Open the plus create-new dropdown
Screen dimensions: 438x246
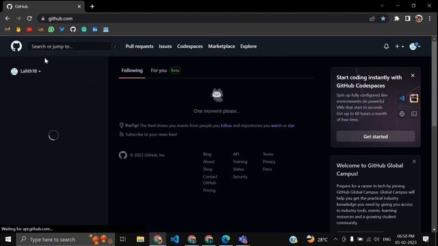[399, 46]
